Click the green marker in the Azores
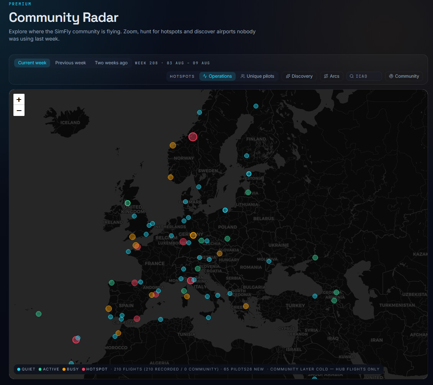This screenshot has width=433, height=385. (x=39, y=314)
